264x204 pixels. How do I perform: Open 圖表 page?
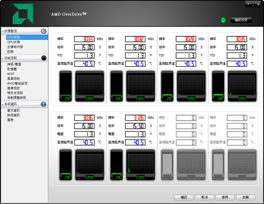[10, 120]
